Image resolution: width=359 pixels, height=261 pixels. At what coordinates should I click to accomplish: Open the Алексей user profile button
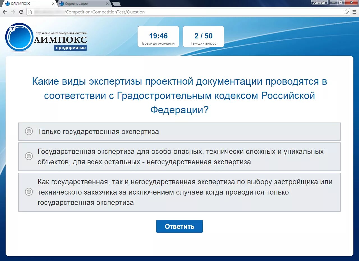(319, 3)
